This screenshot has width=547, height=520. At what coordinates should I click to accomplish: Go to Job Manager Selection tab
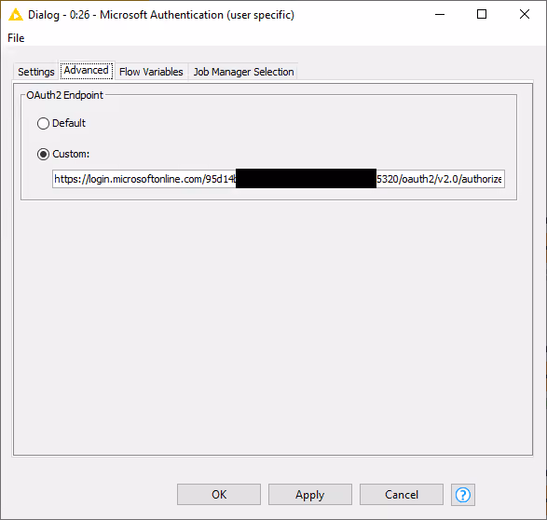243,72
